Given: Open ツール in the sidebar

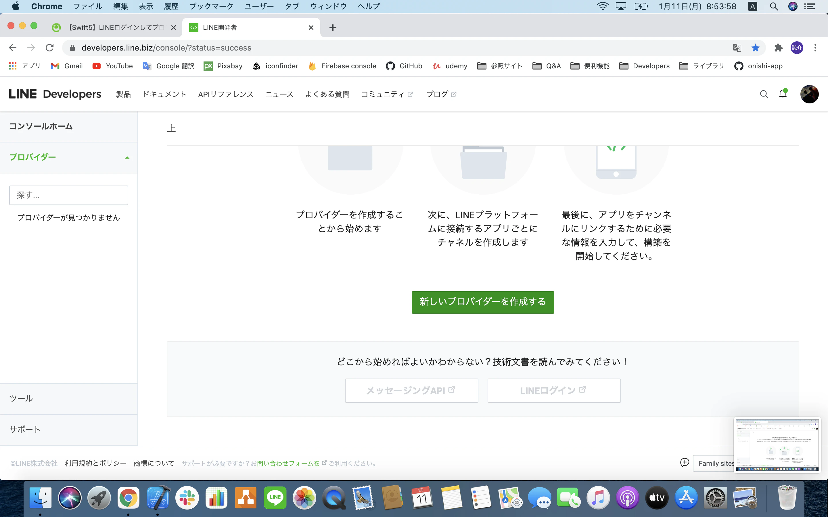Looking at the screenshot, I should pyautogui.click(x=69, y=399).
